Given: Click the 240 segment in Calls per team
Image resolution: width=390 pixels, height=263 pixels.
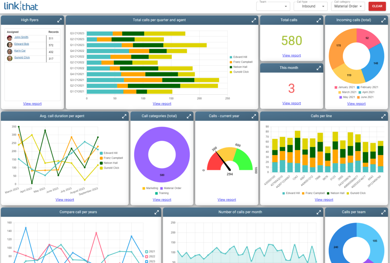Looking at the screenshot, I should pyautogui.click(x=336, y=247).
